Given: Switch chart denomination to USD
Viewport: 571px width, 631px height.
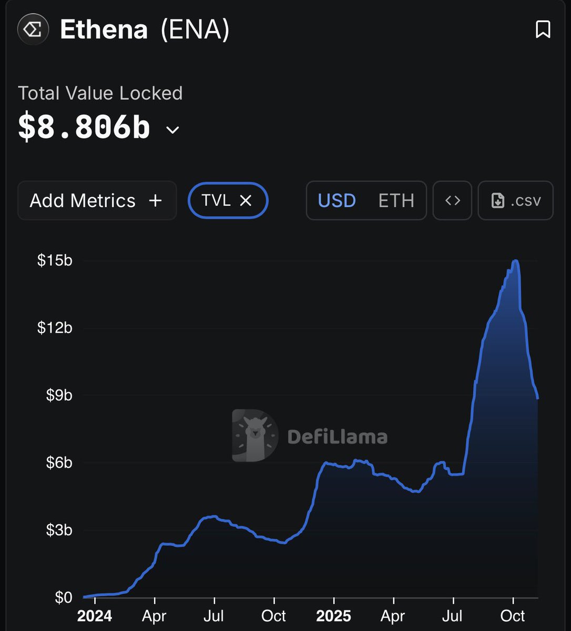Looking at the screenshot, I should point(337,200).
